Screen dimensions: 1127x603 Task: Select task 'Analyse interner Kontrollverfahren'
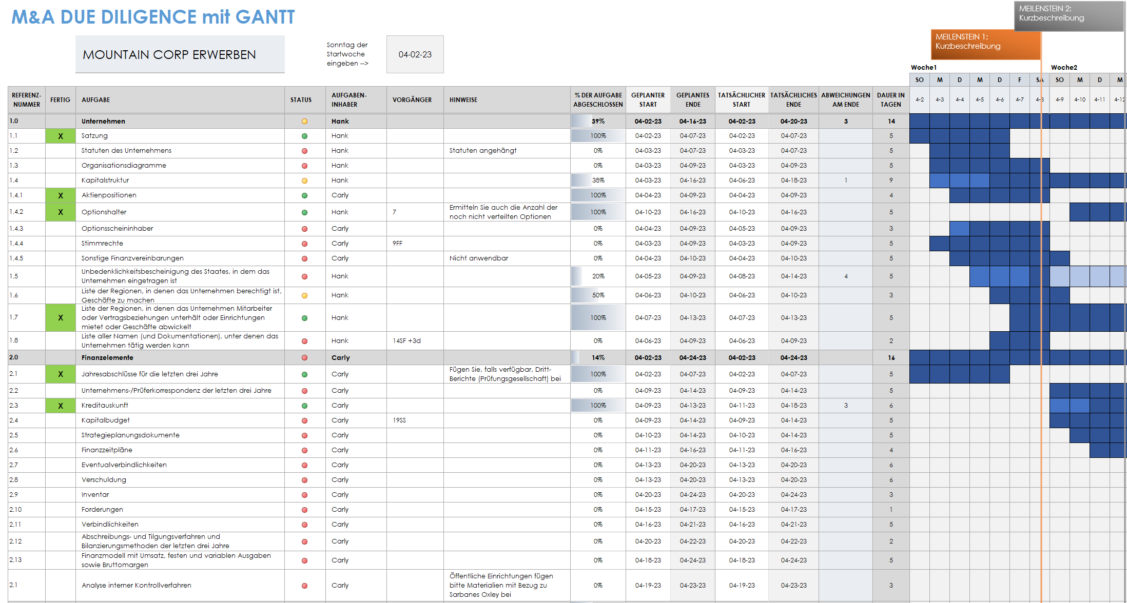coord(137,586)
